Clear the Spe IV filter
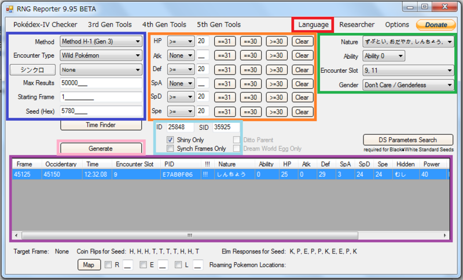Screen dimensions: 463x280 click(x=302, y=112)
